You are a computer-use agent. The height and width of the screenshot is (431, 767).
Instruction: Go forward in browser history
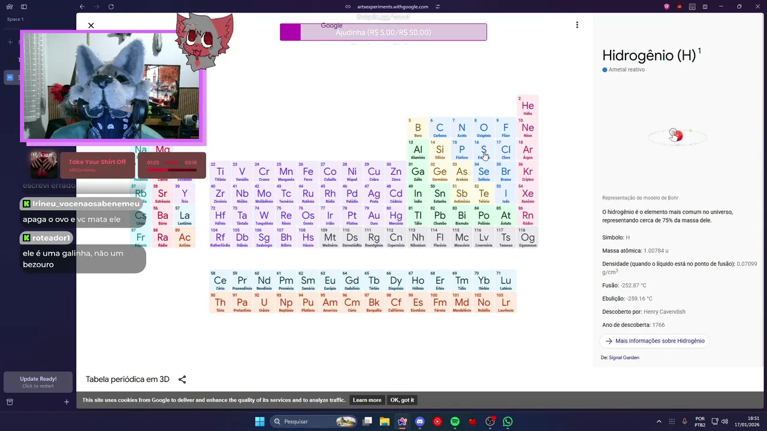click(96, 7)
